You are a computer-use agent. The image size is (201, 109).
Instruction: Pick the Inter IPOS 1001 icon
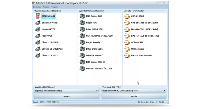click(82, 49)
